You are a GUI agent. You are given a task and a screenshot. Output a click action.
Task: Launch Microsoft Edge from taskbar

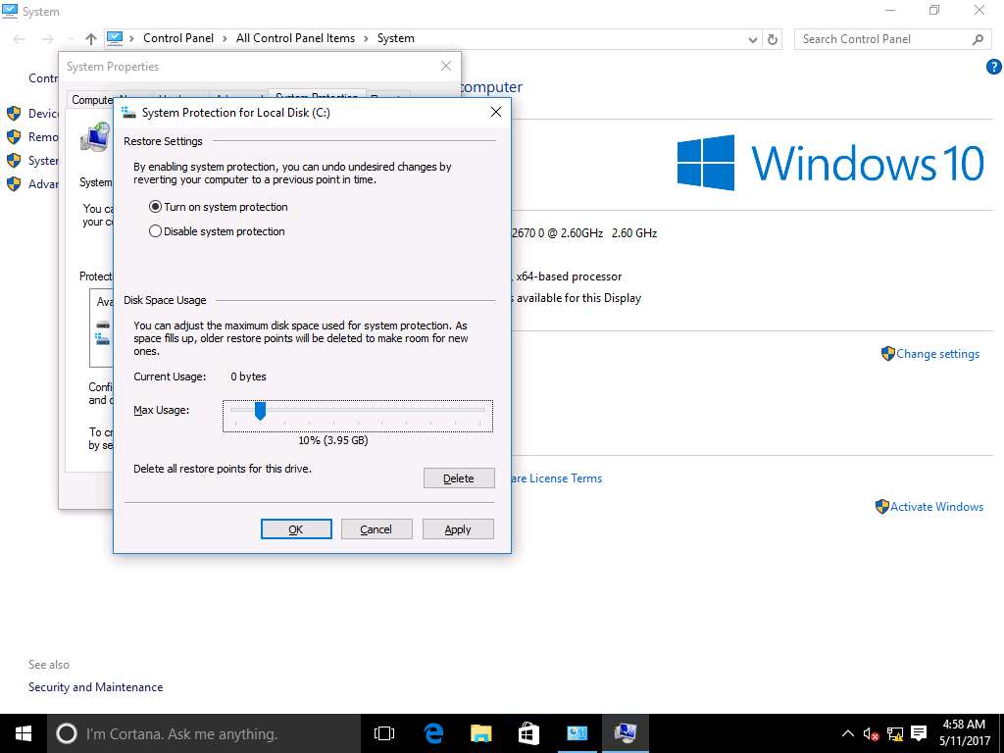[433, 733]
